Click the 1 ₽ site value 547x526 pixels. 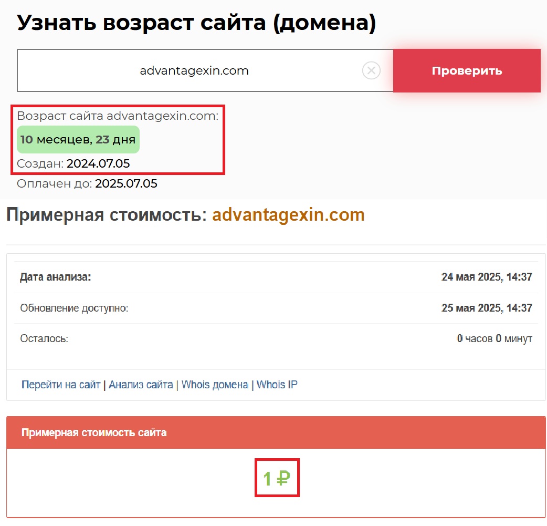277,478
